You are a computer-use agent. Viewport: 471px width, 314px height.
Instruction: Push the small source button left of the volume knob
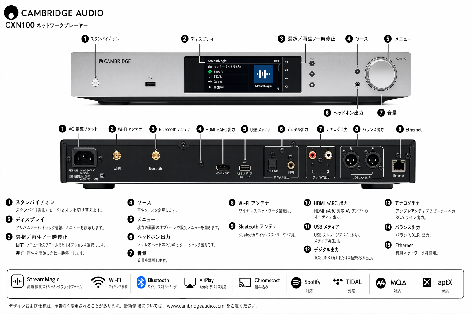pos(357,71)
